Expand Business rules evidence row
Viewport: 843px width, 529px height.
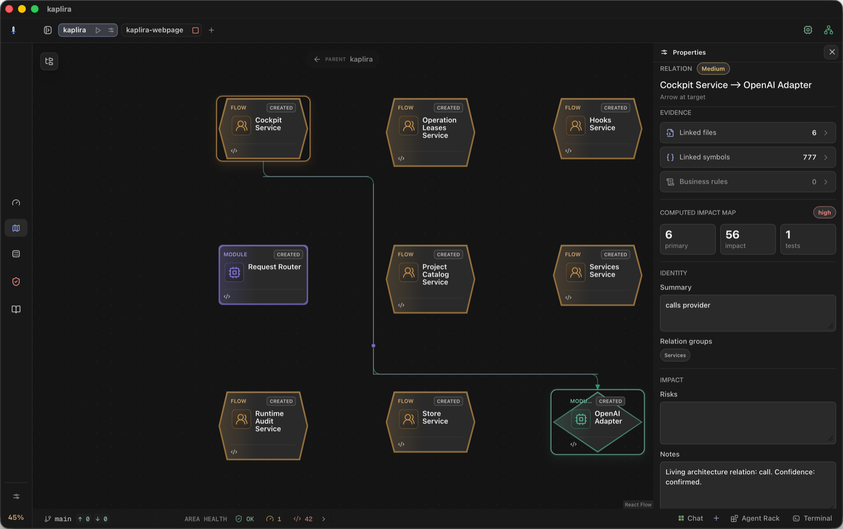[x=748, y=182]
